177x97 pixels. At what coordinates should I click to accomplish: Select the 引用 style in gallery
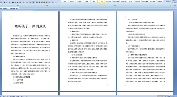point(131,1)
